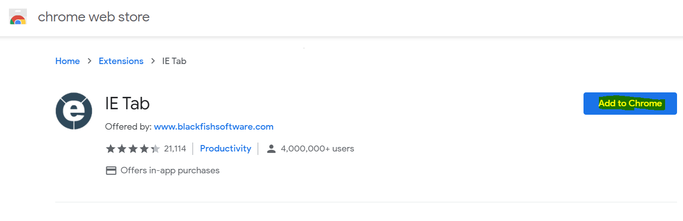Click the half-filled fifth rating star
This screenshot has height=221, width=683.
pos(156,148)
